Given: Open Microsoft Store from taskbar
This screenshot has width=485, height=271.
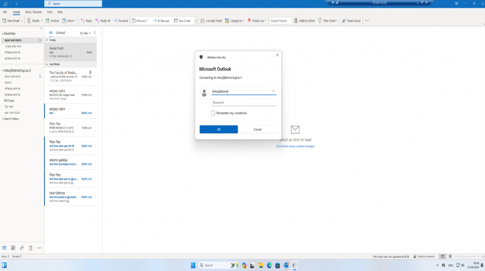Looking at the screenshot, I should point(278,266).
